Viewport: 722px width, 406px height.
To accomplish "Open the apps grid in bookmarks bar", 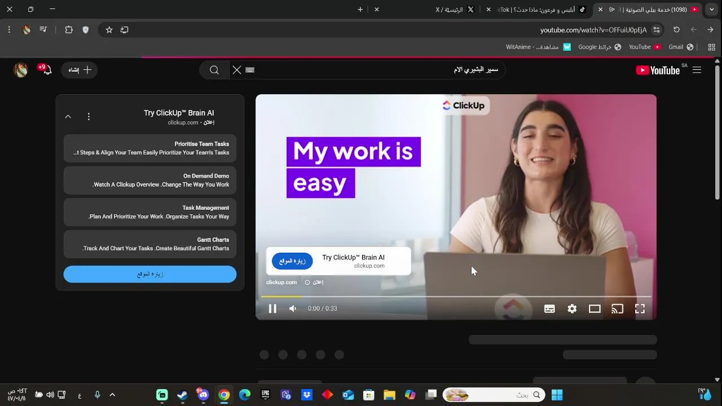I will 711,47.
